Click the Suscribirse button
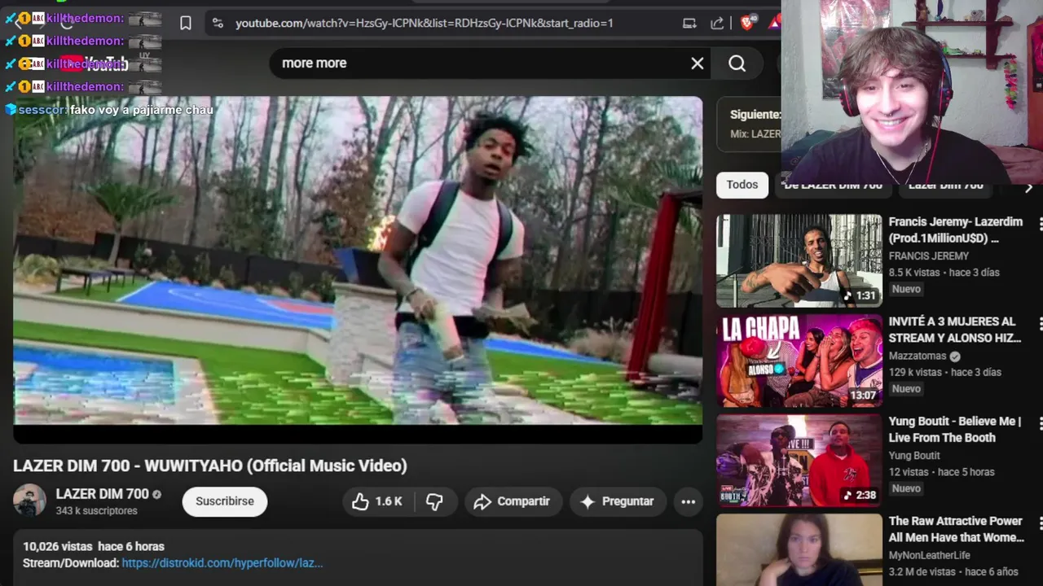The width and height of the screenshot is (1043, 586). pyautogui.click(x=225, y=501)
